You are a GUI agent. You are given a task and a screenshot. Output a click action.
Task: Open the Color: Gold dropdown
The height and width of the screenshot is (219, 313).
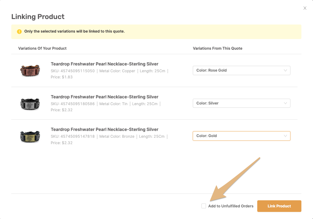[241, 136]
